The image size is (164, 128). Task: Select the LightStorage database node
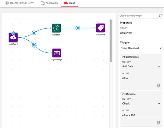coord(56,53)
